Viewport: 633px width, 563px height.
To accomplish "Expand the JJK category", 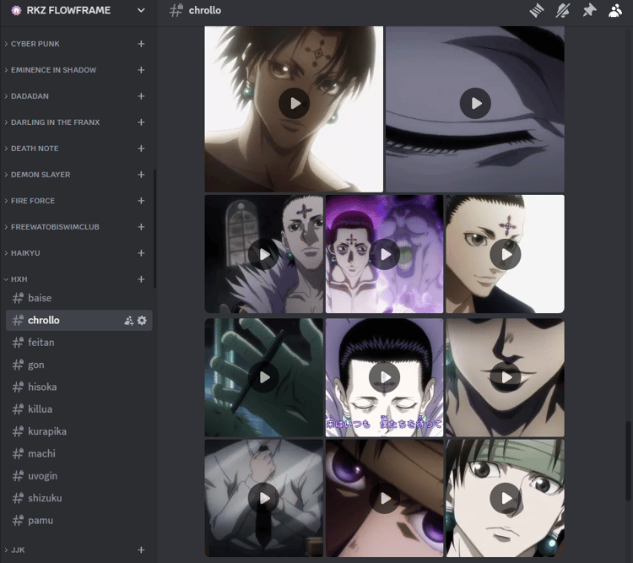I will (x=14, y=549).
